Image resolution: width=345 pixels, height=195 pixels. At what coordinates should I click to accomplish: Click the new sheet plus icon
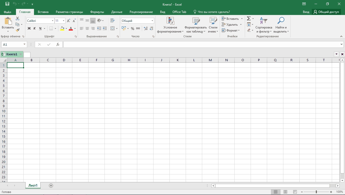coord(51,186)
